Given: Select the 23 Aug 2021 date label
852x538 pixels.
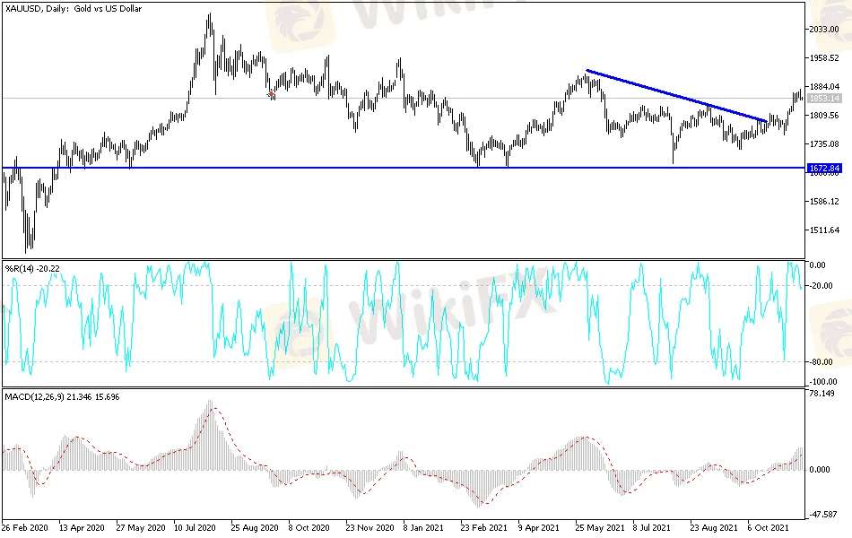Looking at the screenshot, I should pyautogui.click(x=714, y=527).
